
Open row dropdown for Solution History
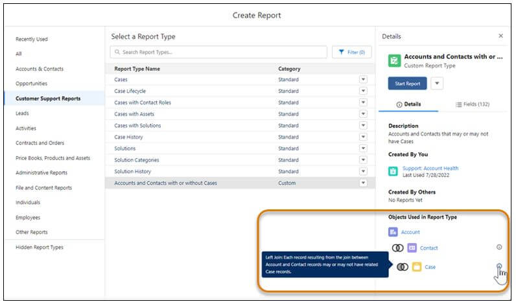point(363,172)
